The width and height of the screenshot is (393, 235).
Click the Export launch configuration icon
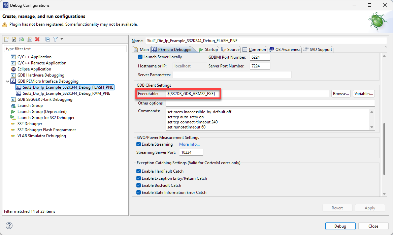(x=22, y=39)
